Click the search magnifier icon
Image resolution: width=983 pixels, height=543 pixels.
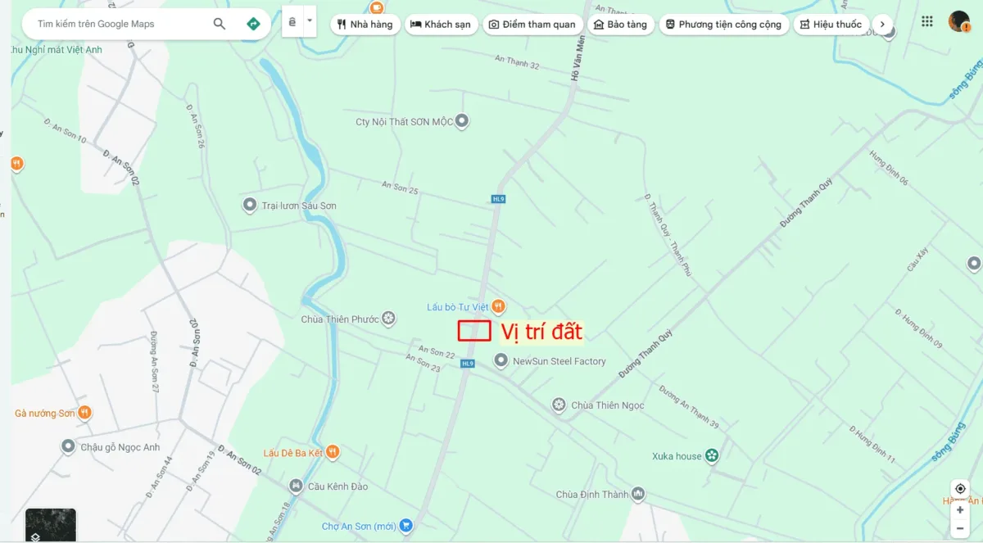click(220, 24)
